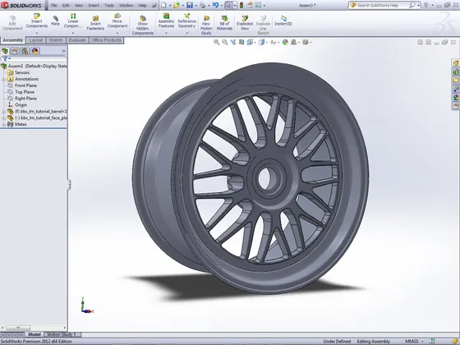
Task: Expand the Mates folder node
Action: (4, 124)
